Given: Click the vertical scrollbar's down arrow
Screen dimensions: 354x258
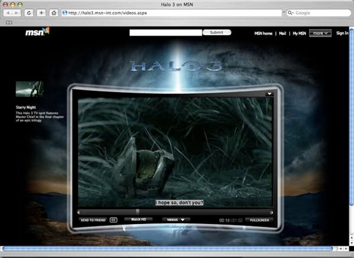Looking at the screenshot, I should 352,243.
